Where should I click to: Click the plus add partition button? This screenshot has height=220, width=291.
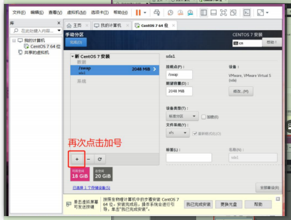[x=77, y=159]
